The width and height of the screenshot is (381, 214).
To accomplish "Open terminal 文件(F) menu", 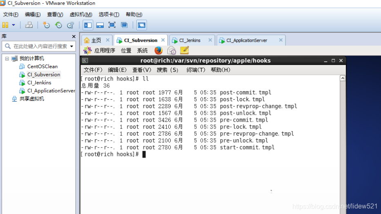I will pos(93,70).
